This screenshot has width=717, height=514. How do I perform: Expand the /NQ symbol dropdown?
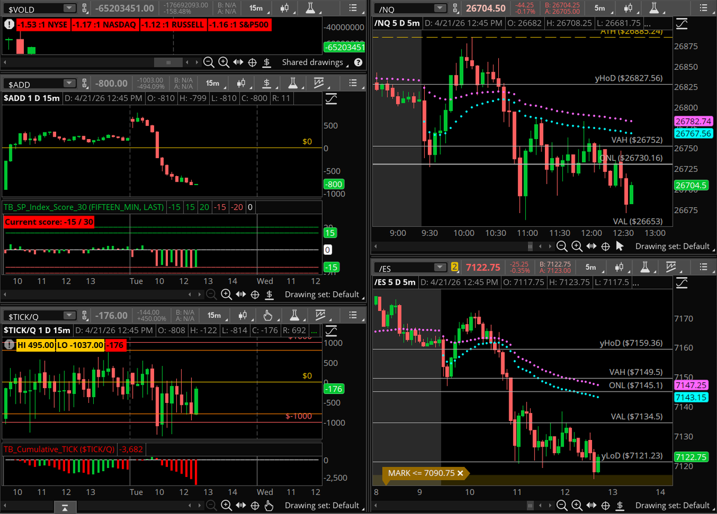coord(440,8)
